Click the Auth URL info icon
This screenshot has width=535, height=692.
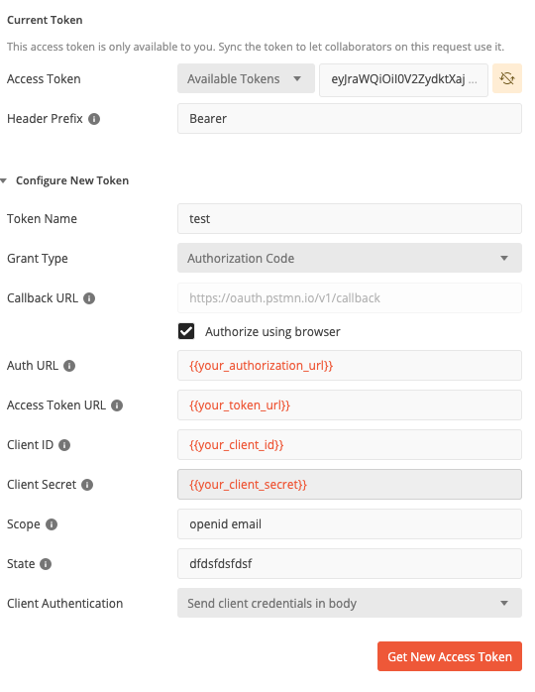[69, 366]
